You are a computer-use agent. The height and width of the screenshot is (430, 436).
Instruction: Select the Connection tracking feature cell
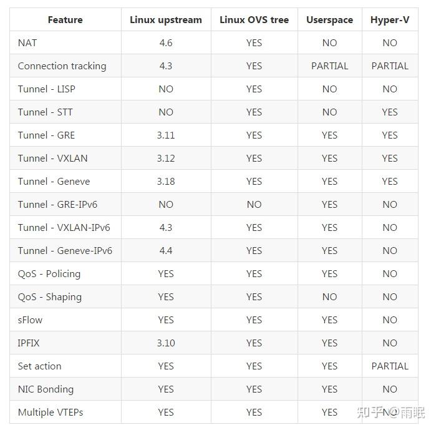tap(62, 66)
